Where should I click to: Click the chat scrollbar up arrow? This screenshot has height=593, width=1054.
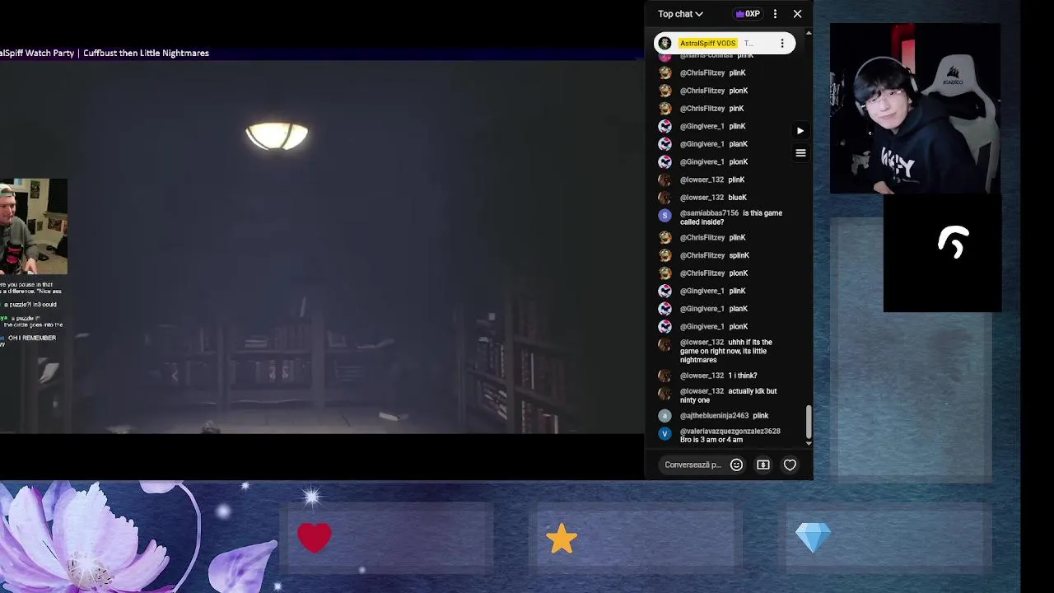(x=809, y=33)
